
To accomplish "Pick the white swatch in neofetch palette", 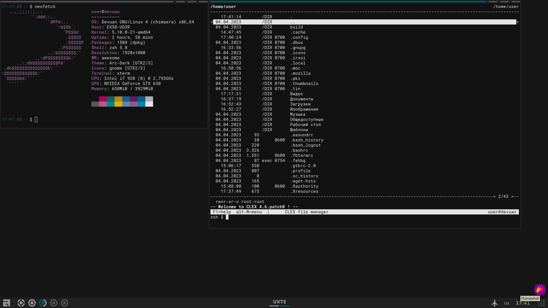I will pyautogui.click(x=149, y=104).
